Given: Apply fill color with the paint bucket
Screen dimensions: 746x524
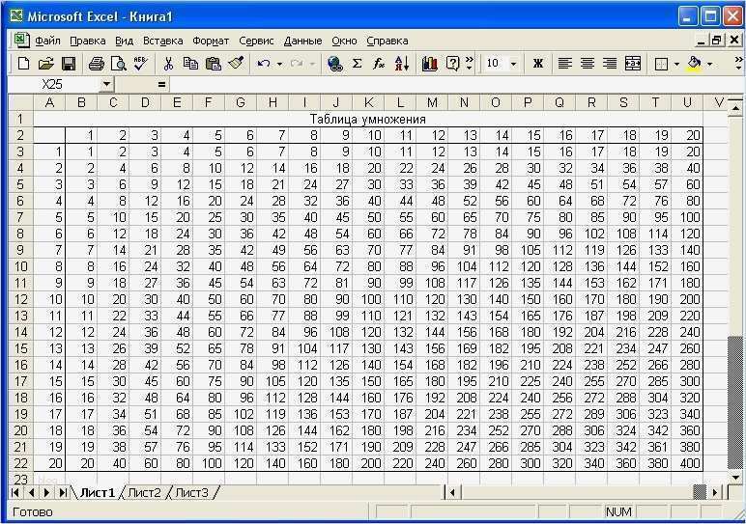Looking at the screenshot, I should click(x=694, y=63).
